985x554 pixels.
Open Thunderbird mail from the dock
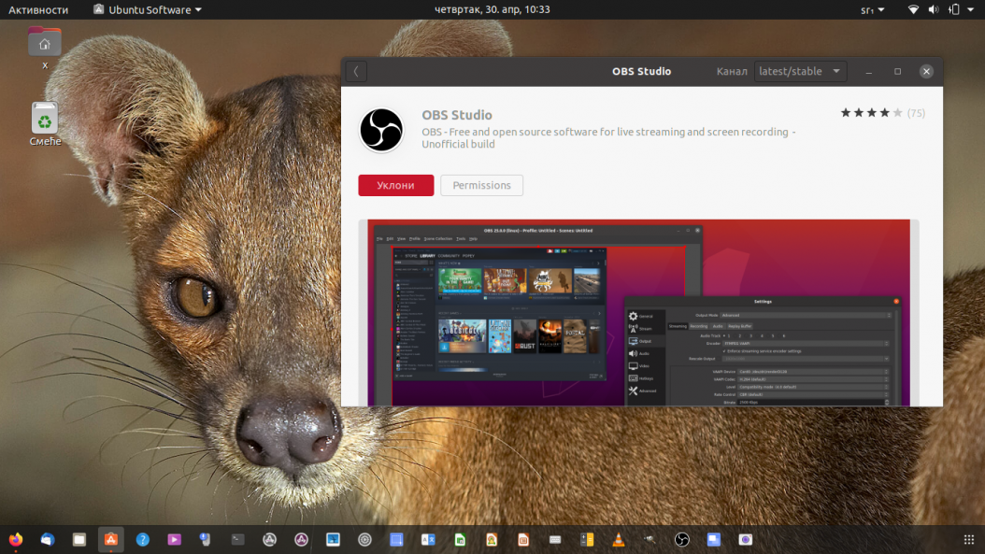point(48,540)
